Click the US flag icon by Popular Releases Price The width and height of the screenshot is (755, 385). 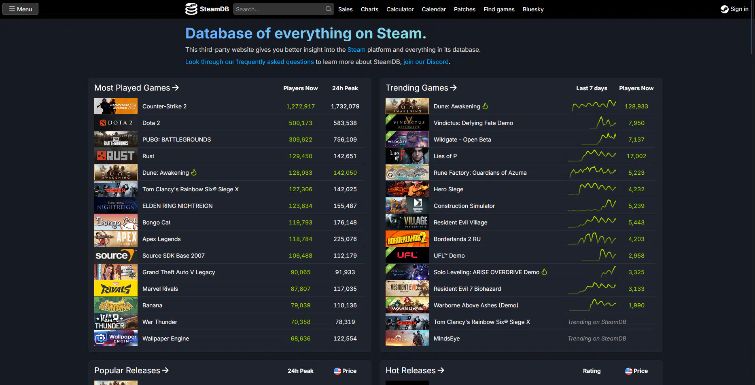pos(337,371)
